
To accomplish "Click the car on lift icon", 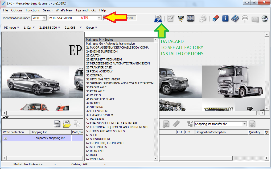I will pyautogui.click(x=245, y=19).
